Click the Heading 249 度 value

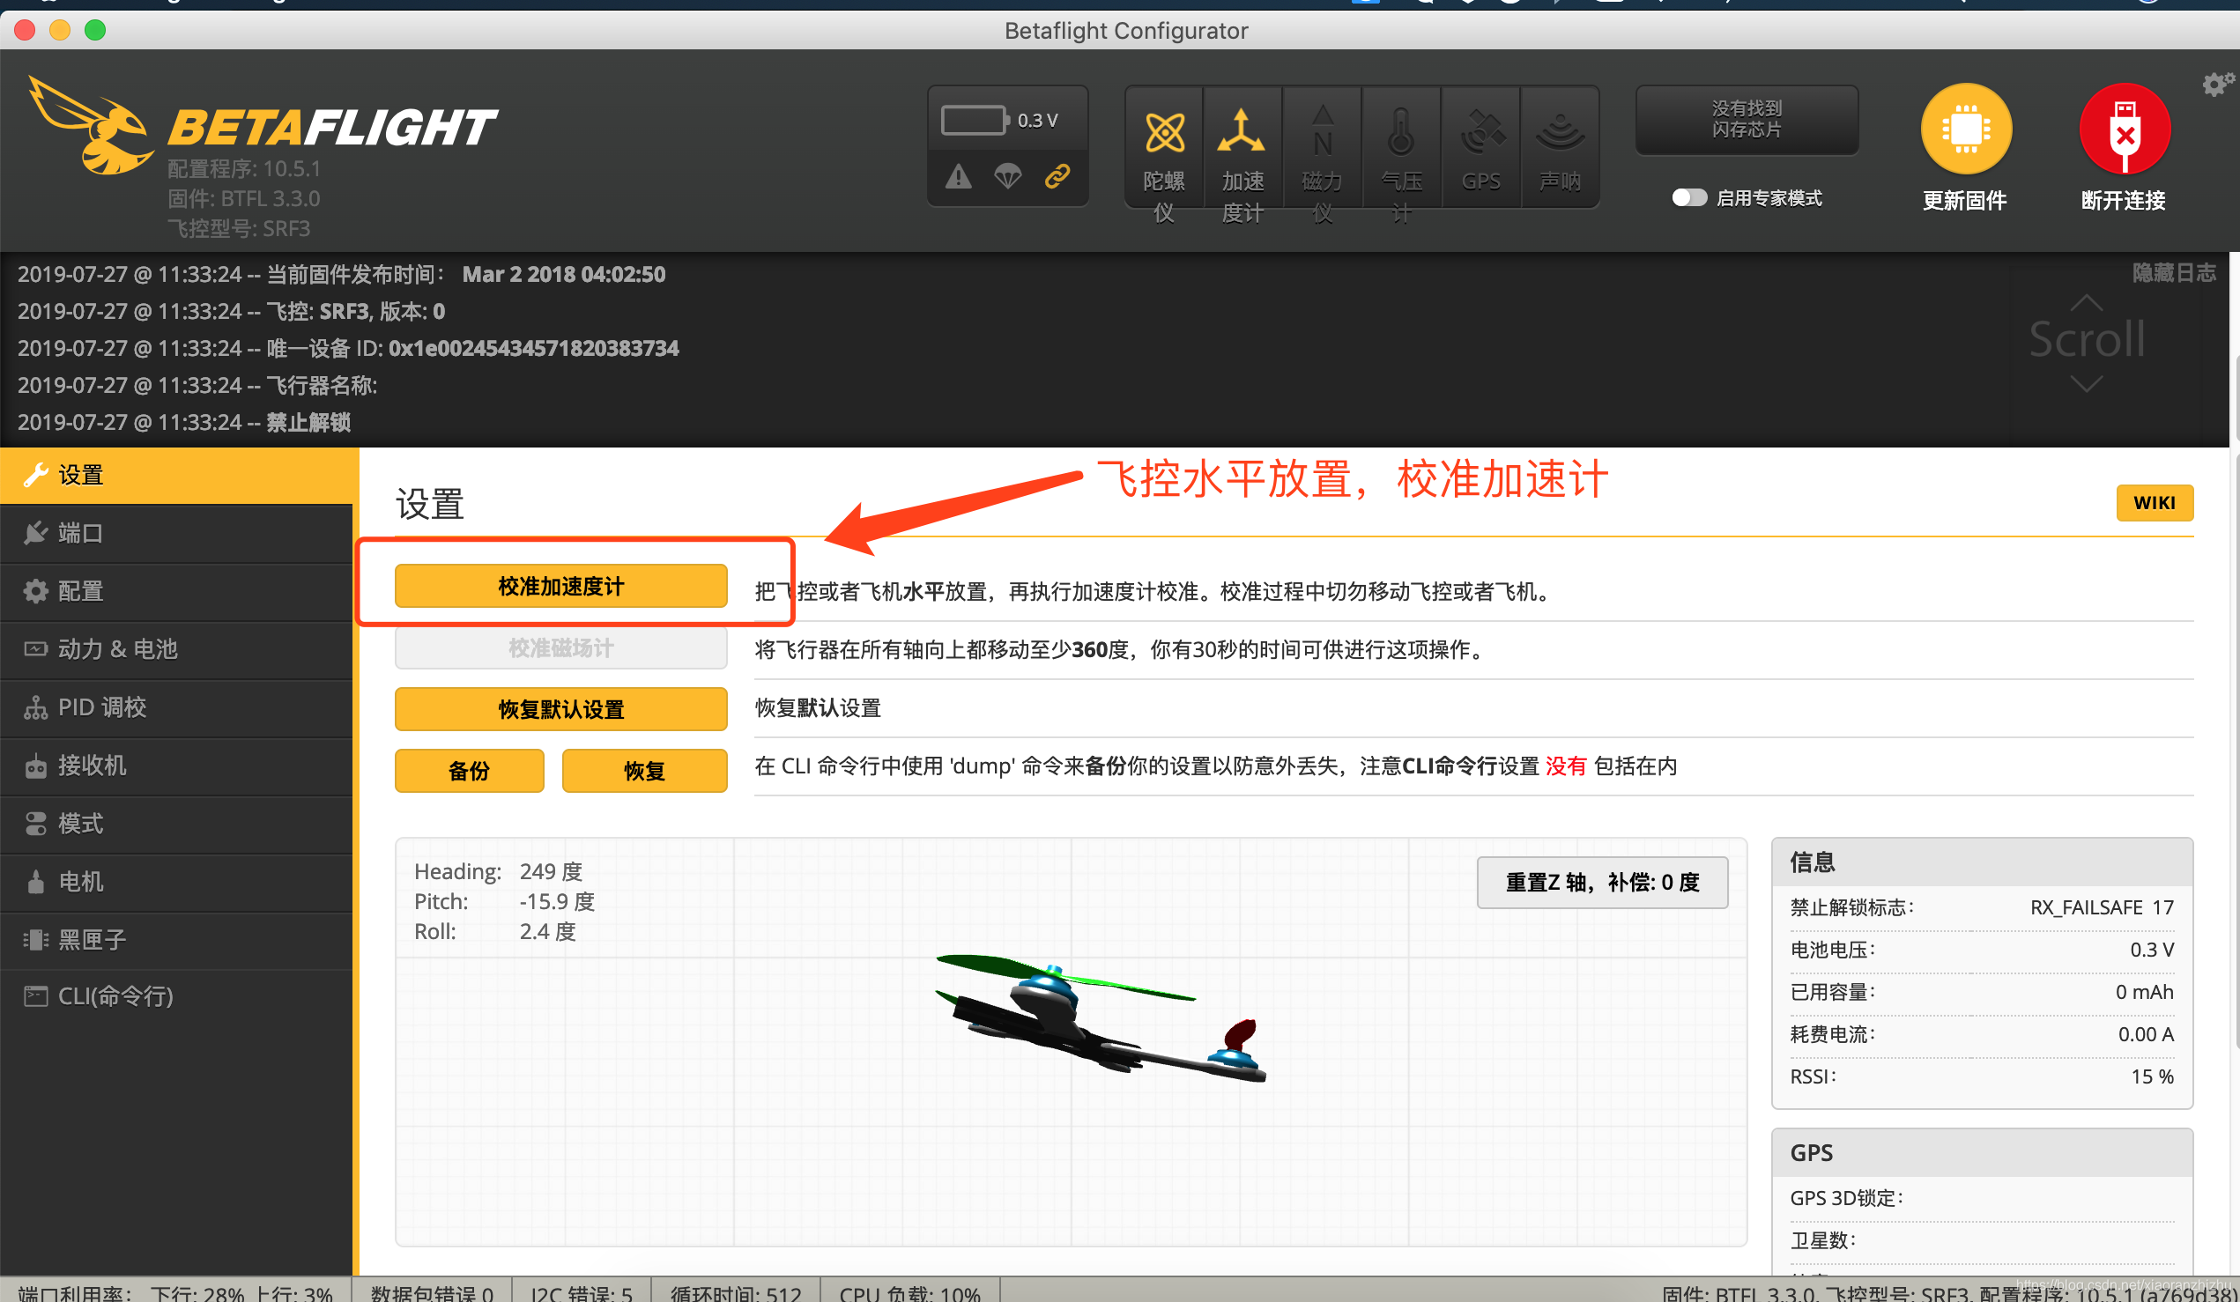click(x=551, y=872)
